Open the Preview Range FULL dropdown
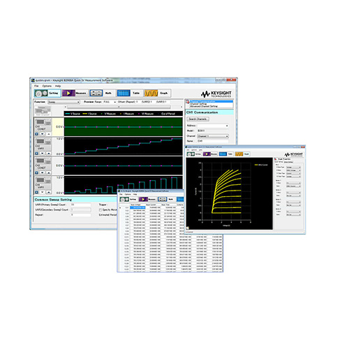 click(110, 102)
